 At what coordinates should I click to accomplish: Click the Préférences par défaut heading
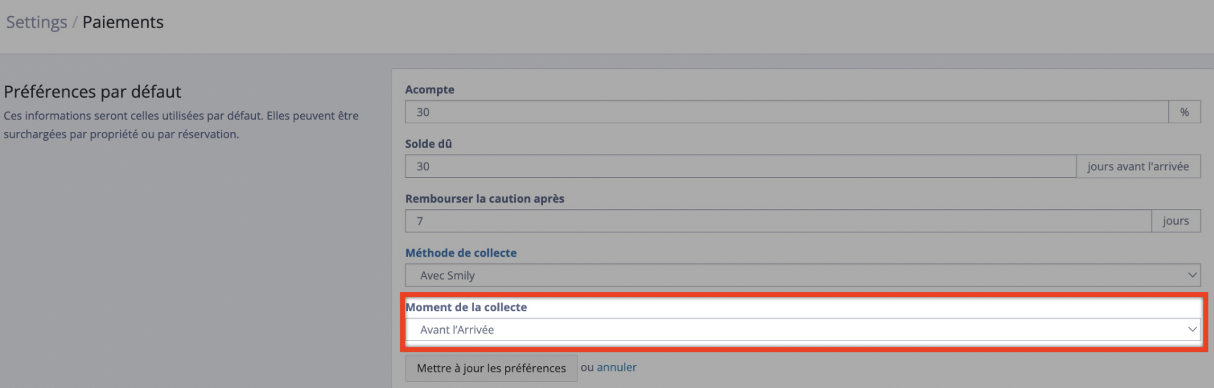[93, 92]
